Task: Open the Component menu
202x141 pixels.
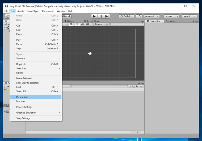Action: coord(48,11)
